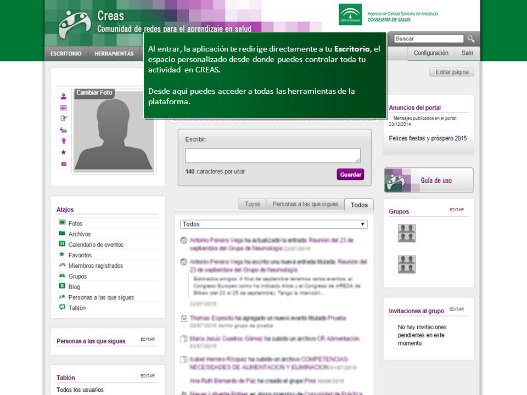Click 'Todos los usuarios' under Tablón

point(80,390)
